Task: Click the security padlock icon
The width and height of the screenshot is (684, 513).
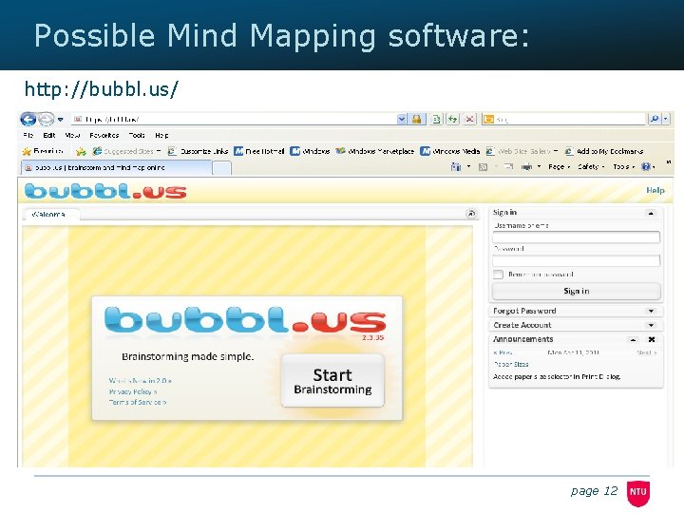Action: [417, 119]
